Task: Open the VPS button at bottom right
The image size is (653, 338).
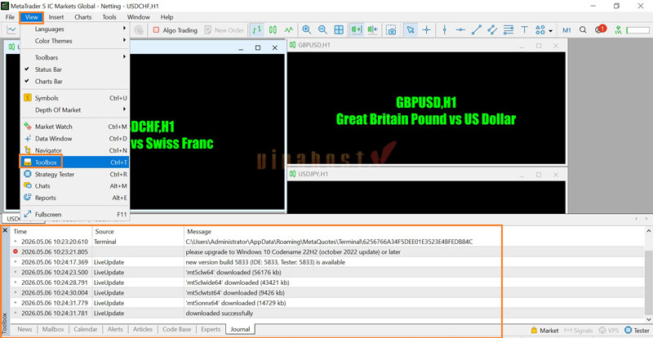Action: coord(610,331)
